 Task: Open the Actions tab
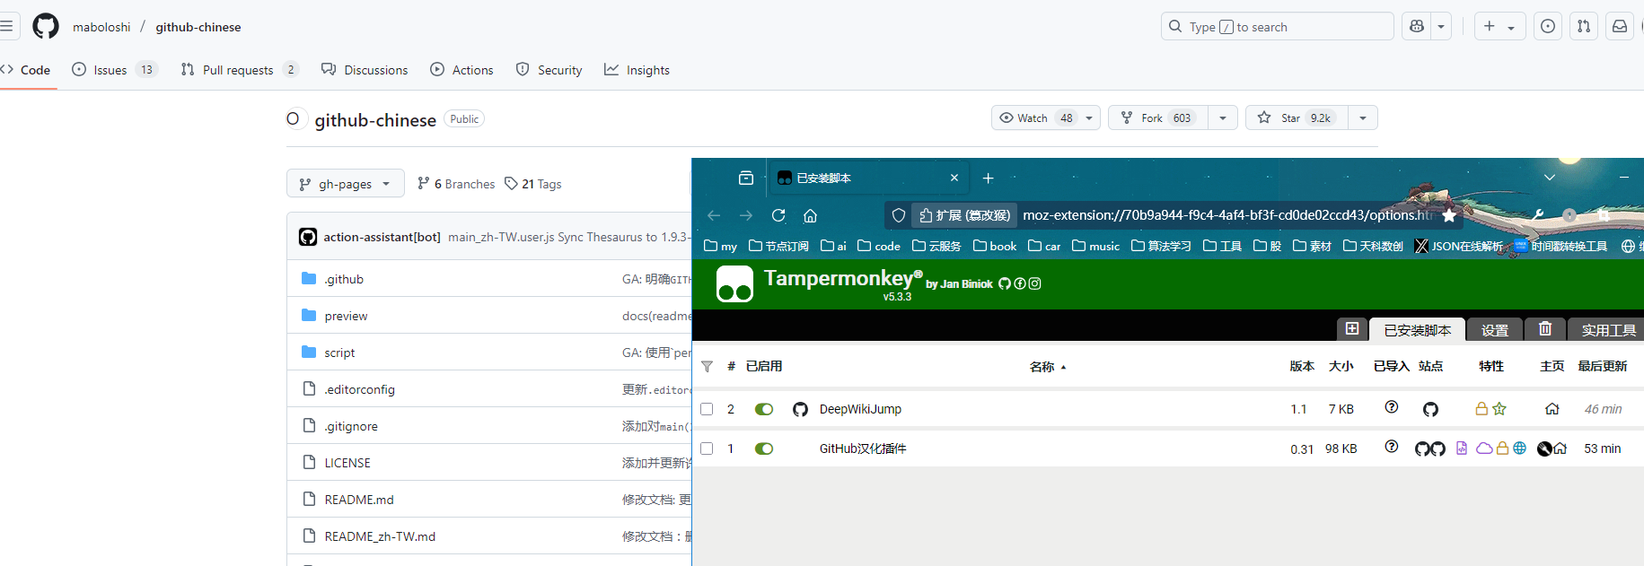462,70
